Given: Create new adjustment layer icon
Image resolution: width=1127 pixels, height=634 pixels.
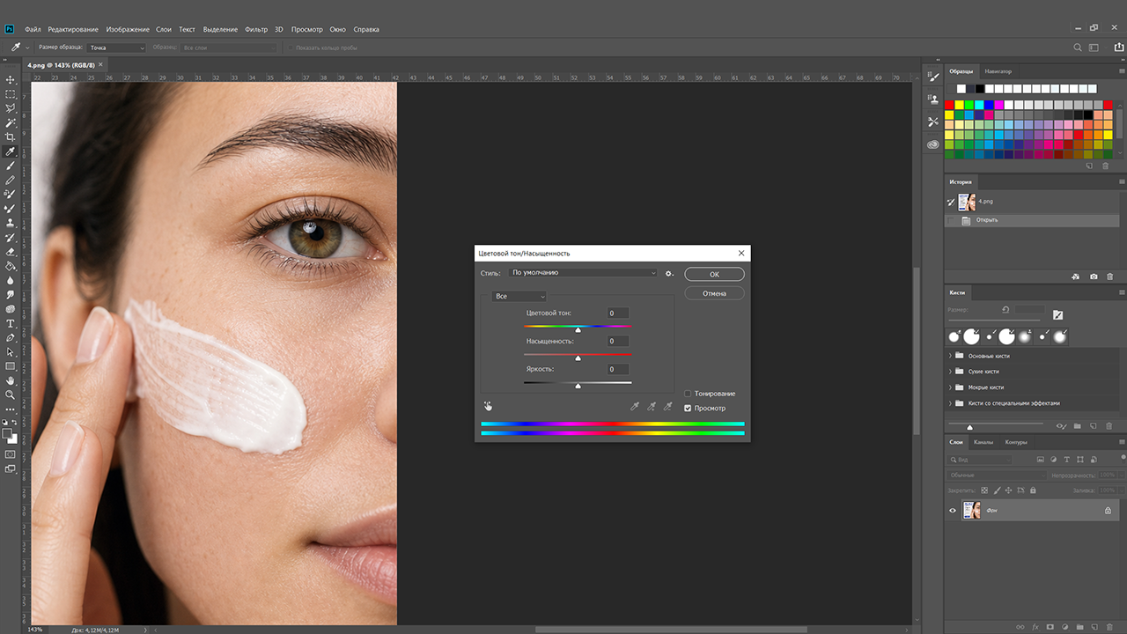Looking at the screenshot, I should point(1064,627).
